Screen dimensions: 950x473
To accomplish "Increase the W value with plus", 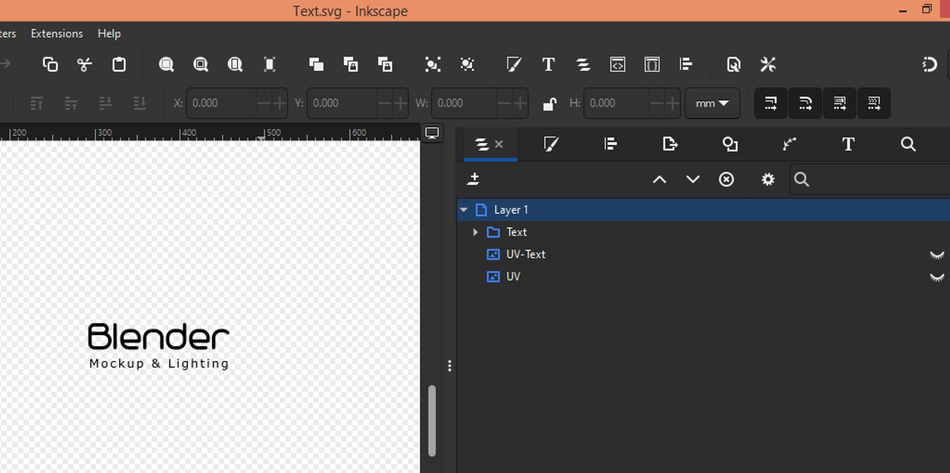I will coord(520,103).
